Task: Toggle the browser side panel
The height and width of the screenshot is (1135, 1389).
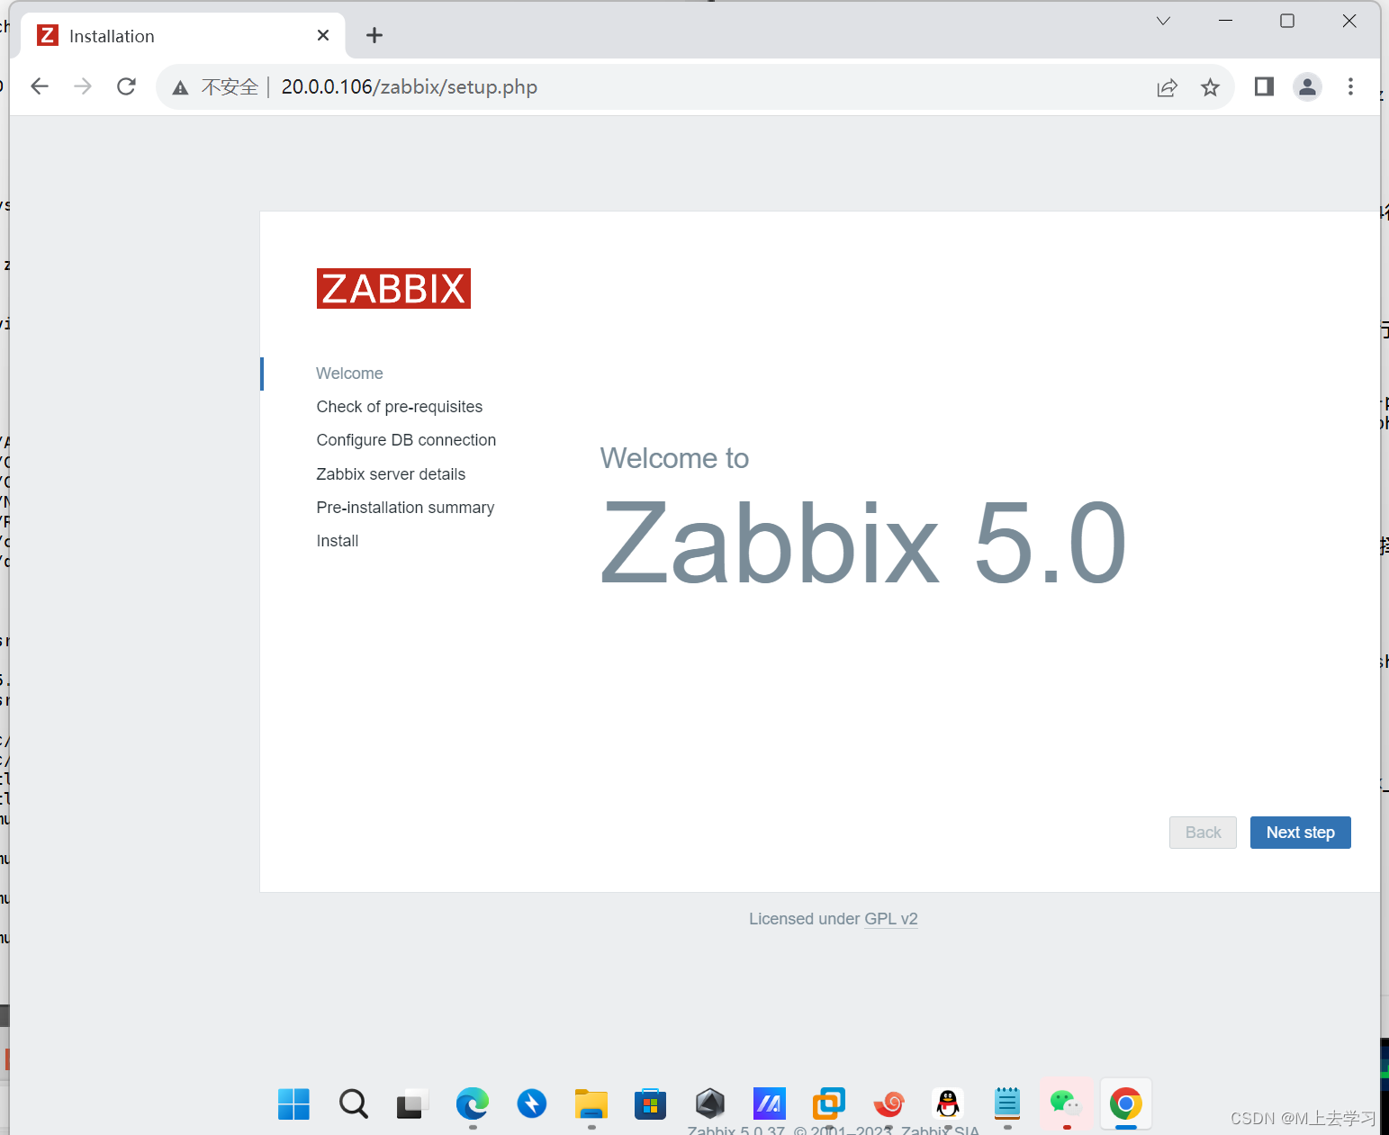Action: 1264,86
